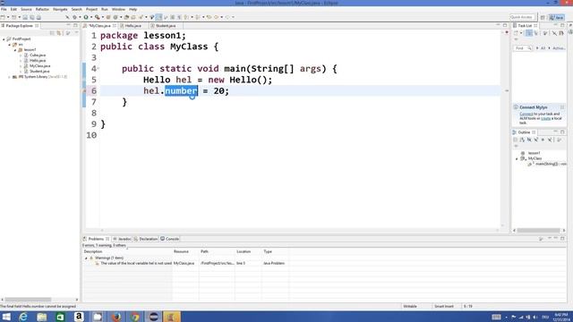Switch to the Hello.java editor tab
This screenshot has width=573, height=322.
(133, 26)
